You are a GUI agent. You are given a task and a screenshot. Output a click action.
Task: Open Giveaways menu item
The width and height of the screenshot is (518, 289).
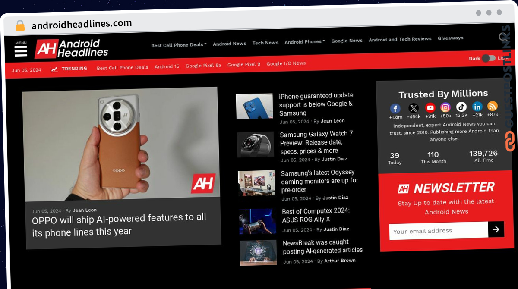[451, 38]
